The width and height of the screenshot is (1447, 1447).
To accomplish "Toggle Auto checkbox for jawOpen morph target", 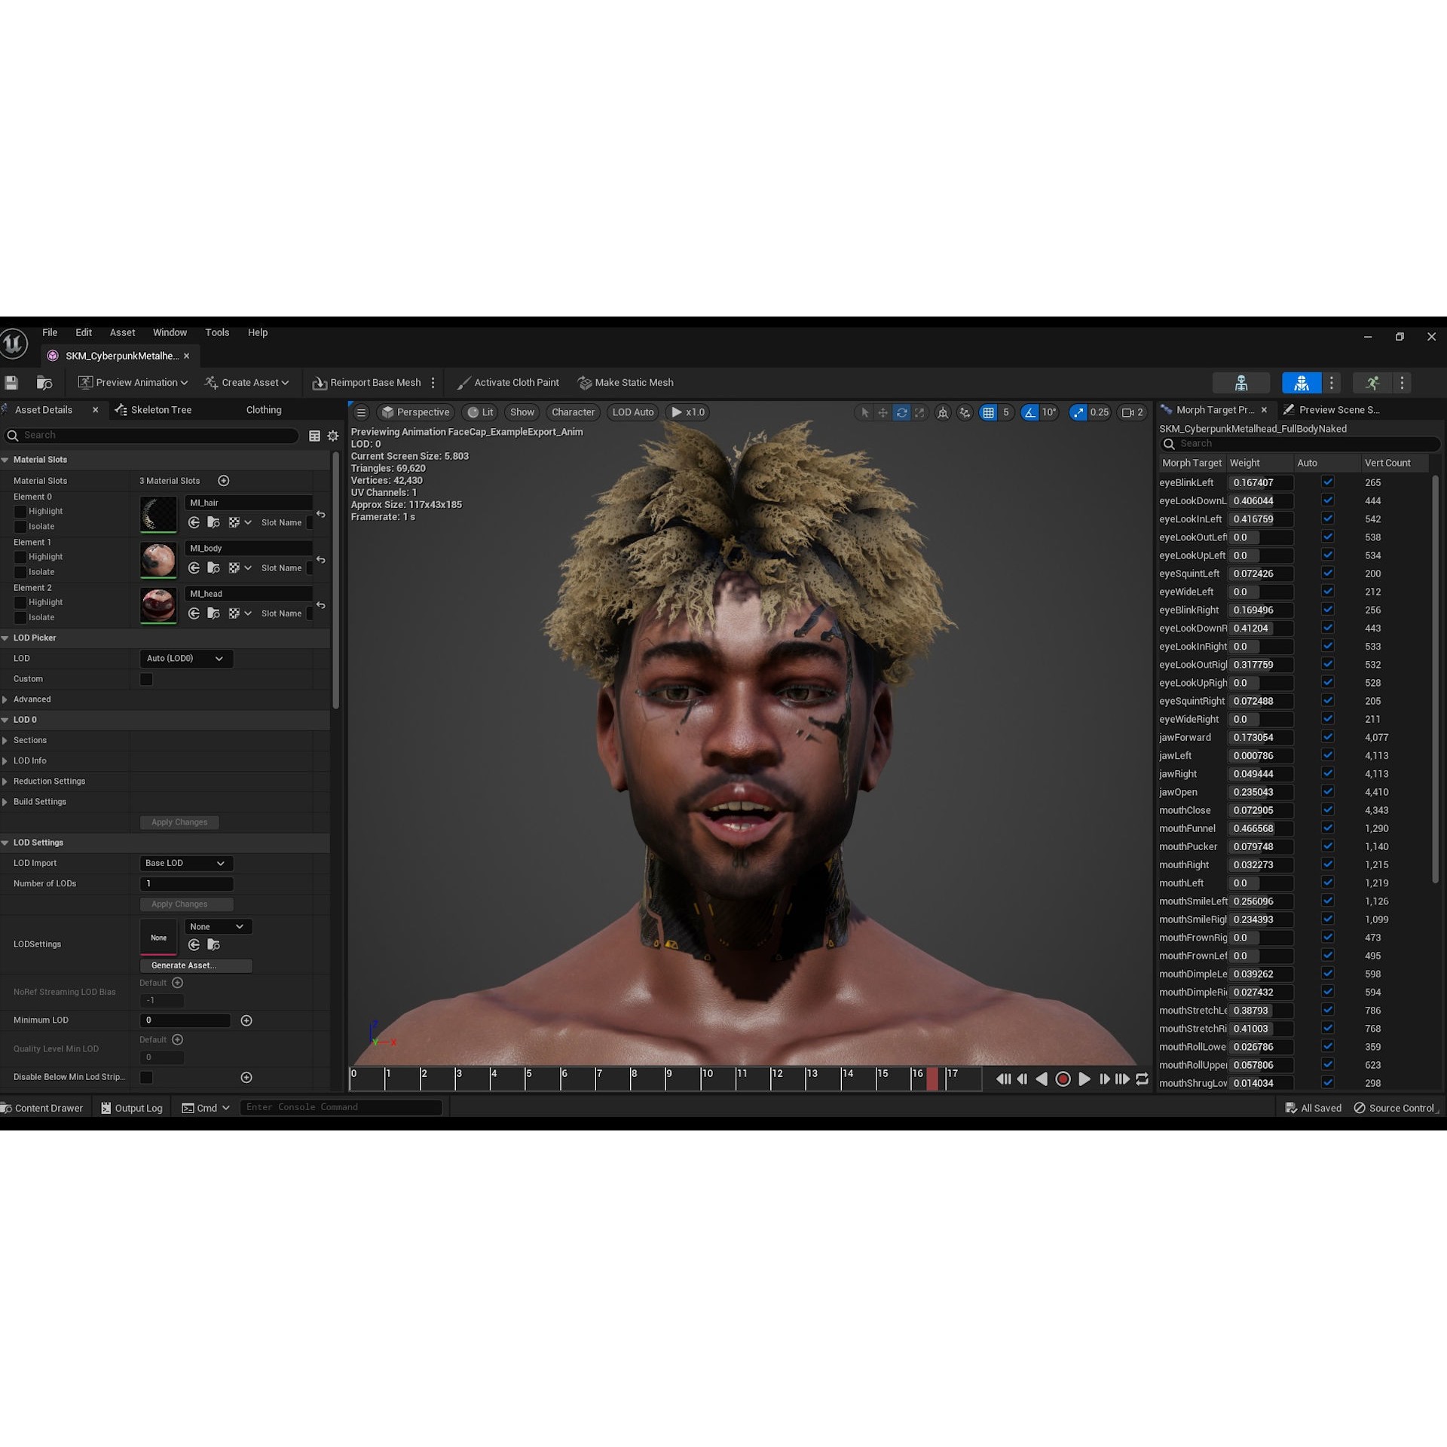I will click(1327, 792).
